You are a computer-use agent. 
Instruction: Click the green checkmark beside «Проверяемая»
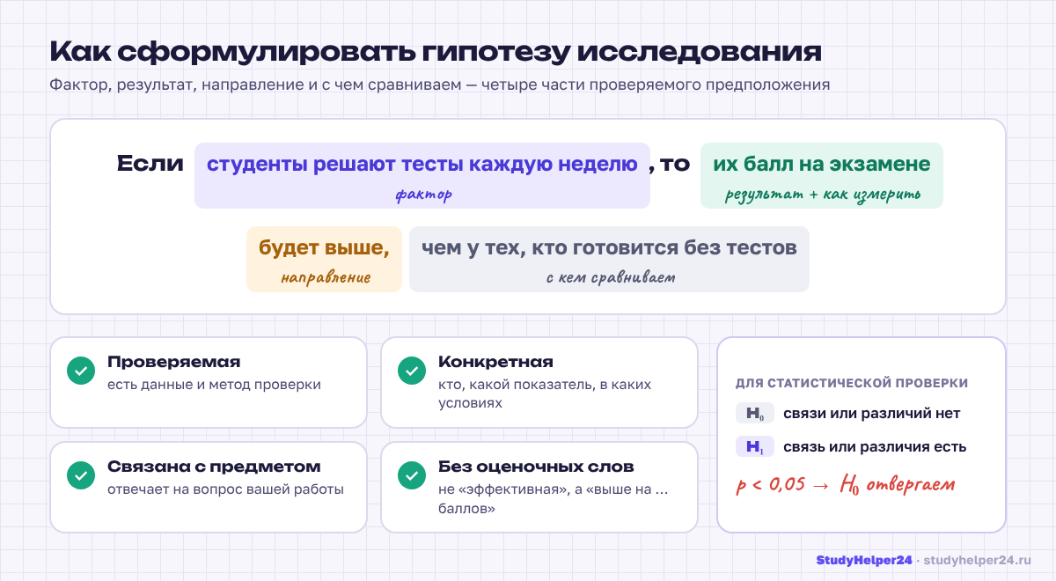coord(81,371)
